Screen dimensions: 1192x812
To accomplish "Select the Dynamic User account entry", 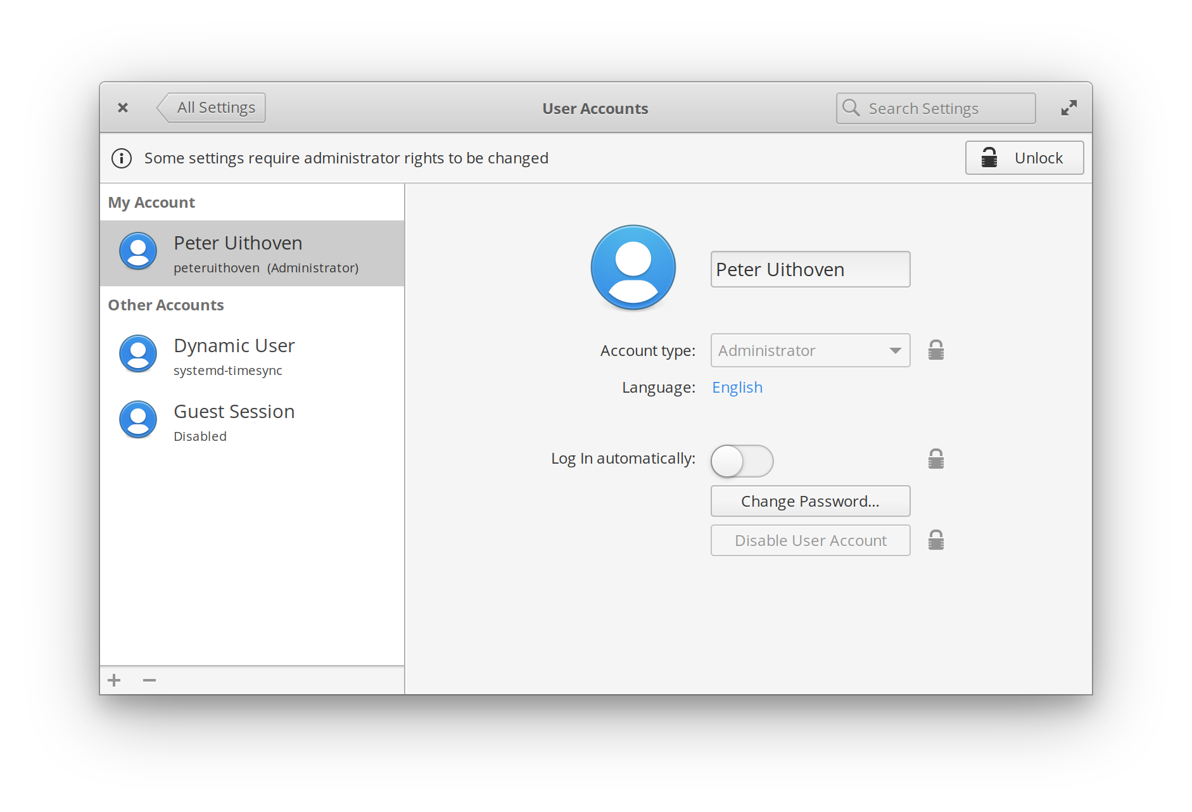I will (234, 355).
